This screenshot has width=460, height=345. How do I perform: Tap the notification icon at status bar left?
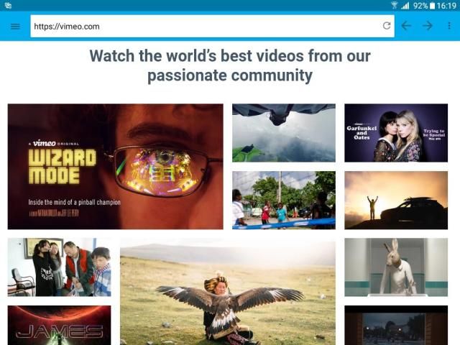pyautogui.click(x=8, y=6)
